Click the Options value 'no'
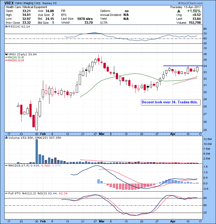 tap(127, 11)
